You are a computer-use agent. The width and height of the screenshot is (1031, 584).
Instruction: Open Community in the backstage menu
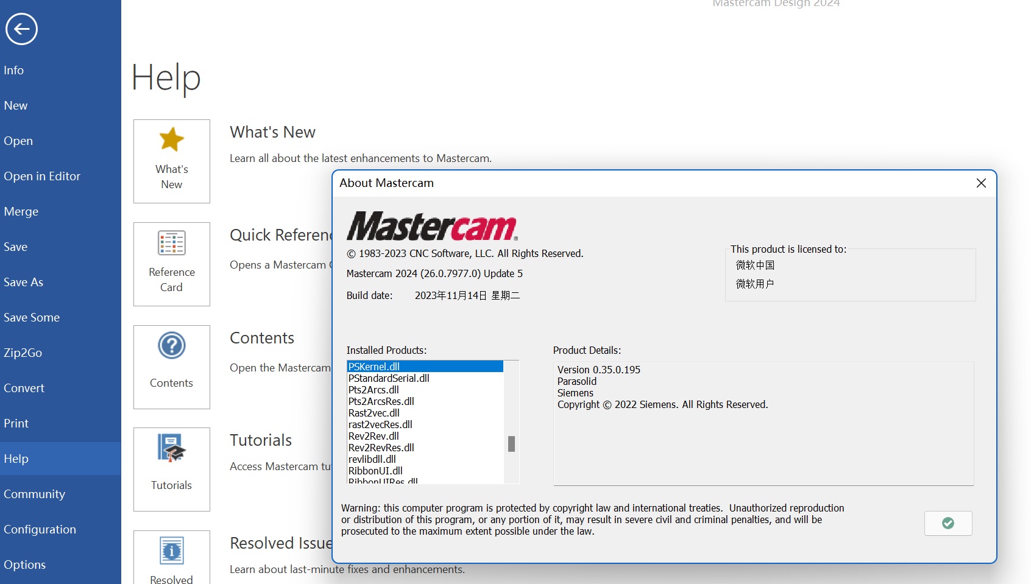point(61,494)
